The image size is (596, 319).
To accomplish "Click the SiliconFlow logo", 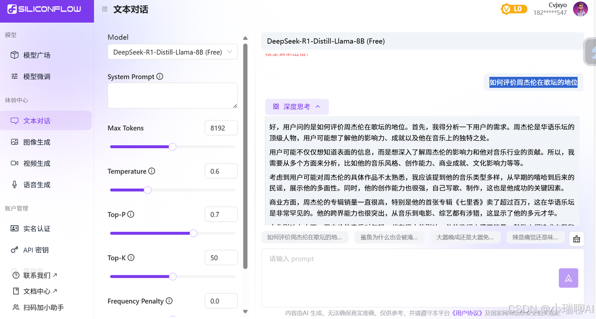I will click(44, 9).
